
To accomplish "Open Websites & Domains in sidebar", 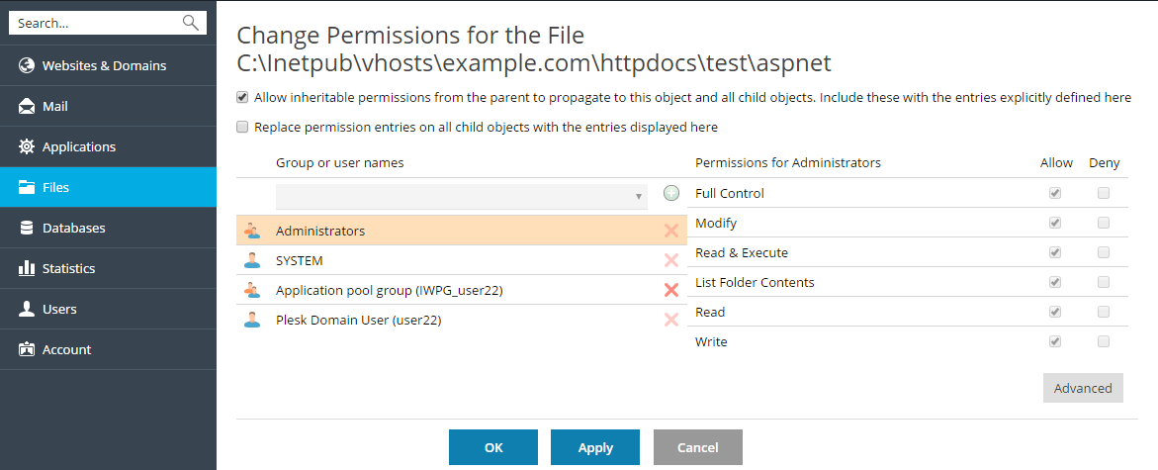I will (x=104, y=65).
